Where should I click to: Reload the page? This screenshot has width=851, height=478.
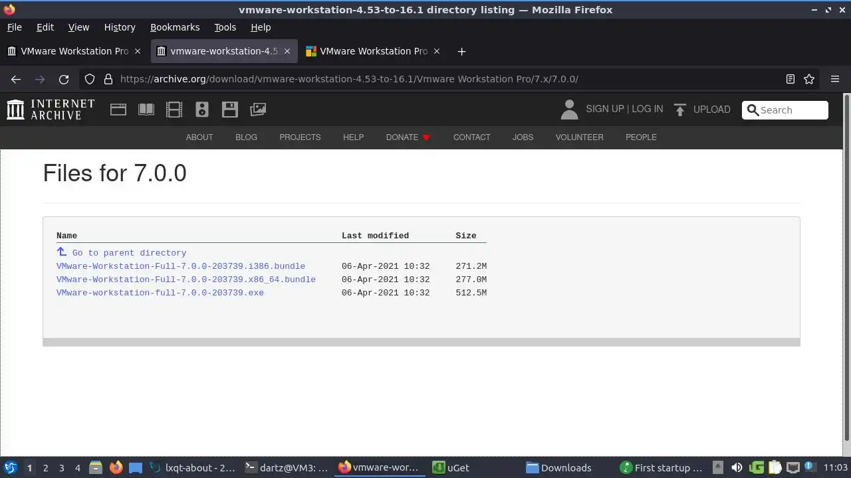(x=64, y=79)
